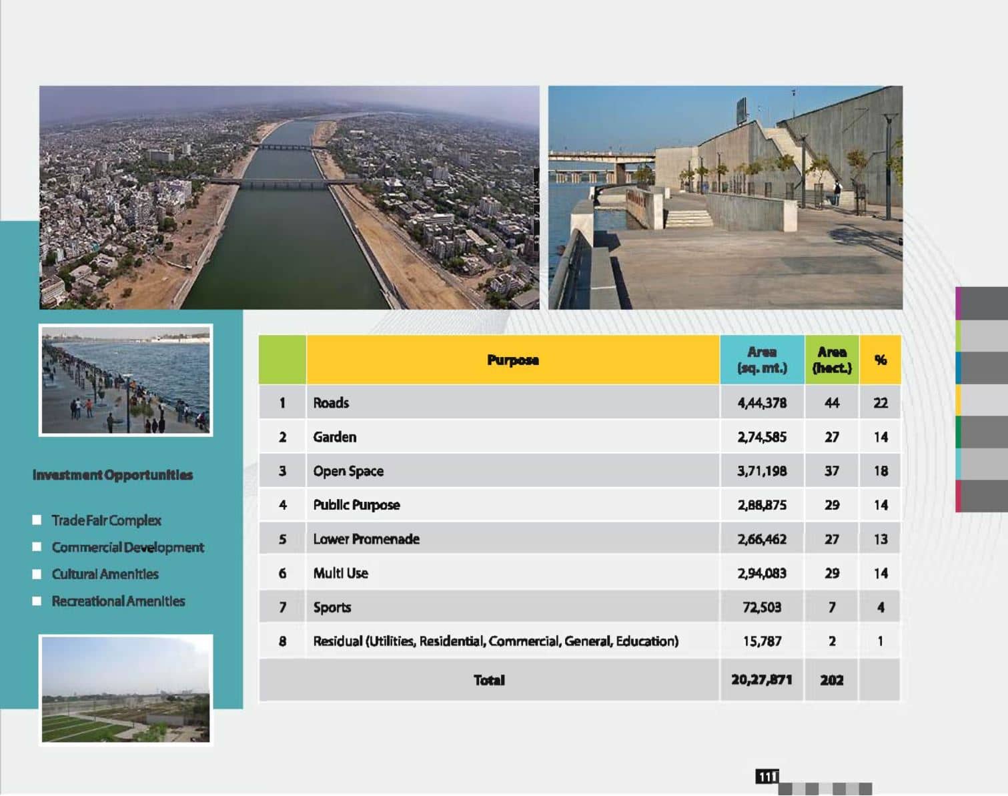
Task: Select the blue side tab marker
Action: [x=959, y=368]
